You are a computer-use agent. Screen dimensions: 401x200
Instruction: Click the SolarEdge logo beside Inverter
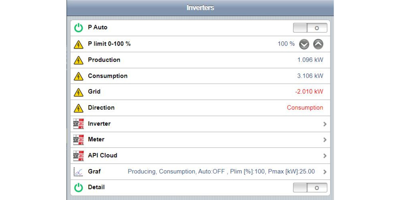(79, 124)
